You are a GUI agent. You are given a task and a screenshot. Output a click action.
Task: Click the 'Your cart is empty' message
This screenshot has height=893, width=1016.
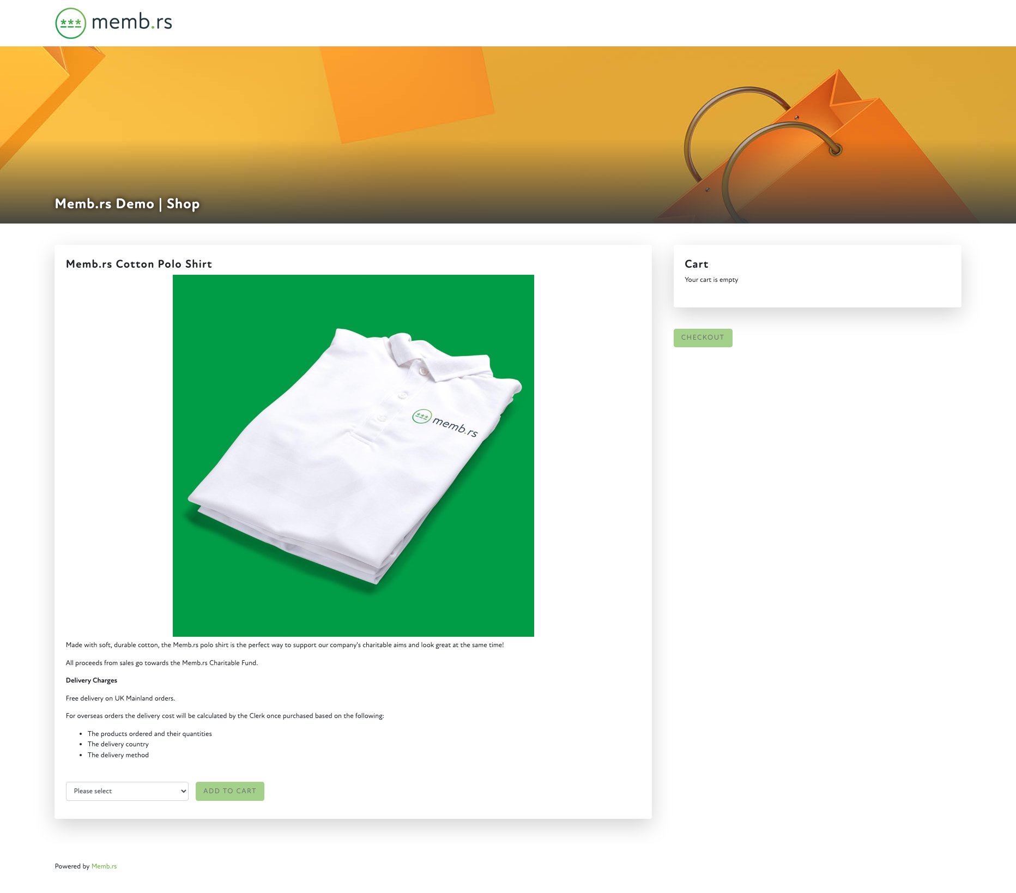click(711, 280)
